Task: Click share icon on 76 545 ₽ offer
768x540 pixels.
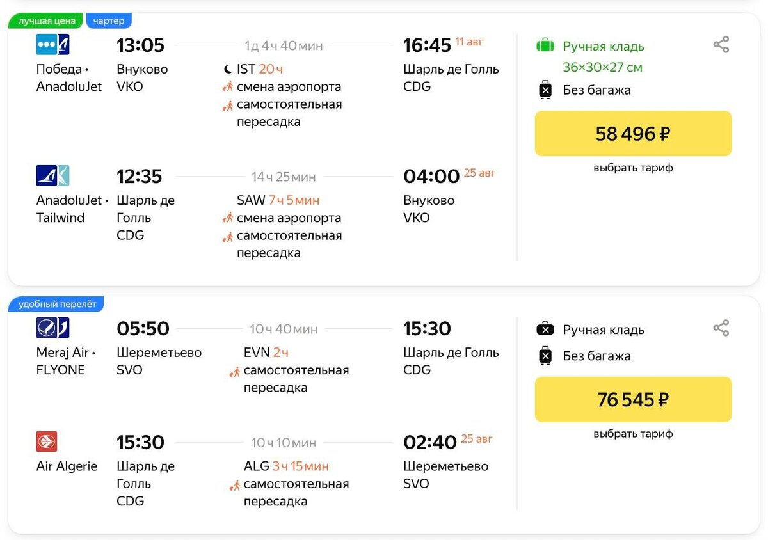Action: pyautogui.click(x=721, y=328)
